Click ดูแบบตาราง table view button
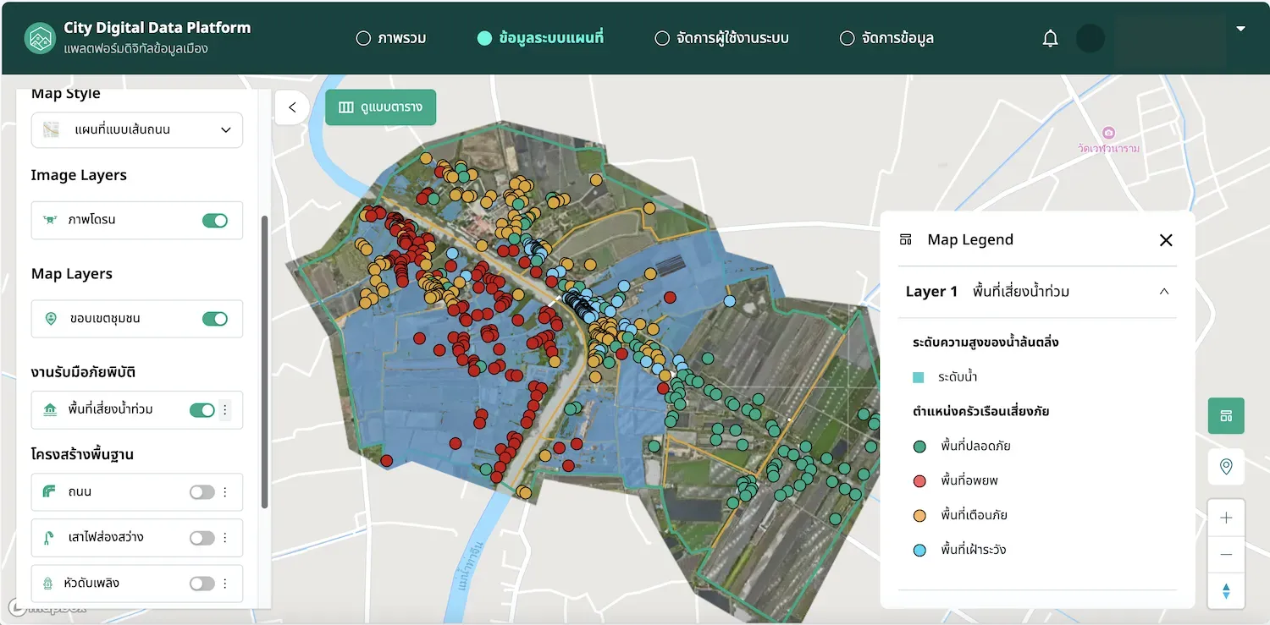Screen dimensions: 1270x625 click(380, 107)
